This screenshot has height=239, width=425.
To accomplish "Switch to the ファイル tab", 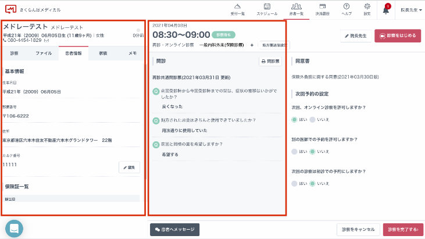I will point(44,53).
